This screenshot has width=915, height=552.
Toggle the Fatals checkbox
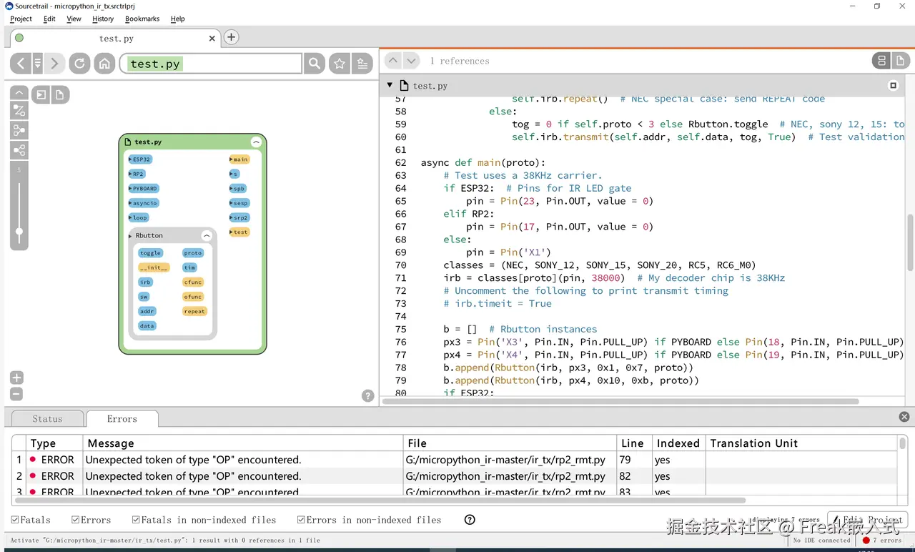click(x=15, y=520)
